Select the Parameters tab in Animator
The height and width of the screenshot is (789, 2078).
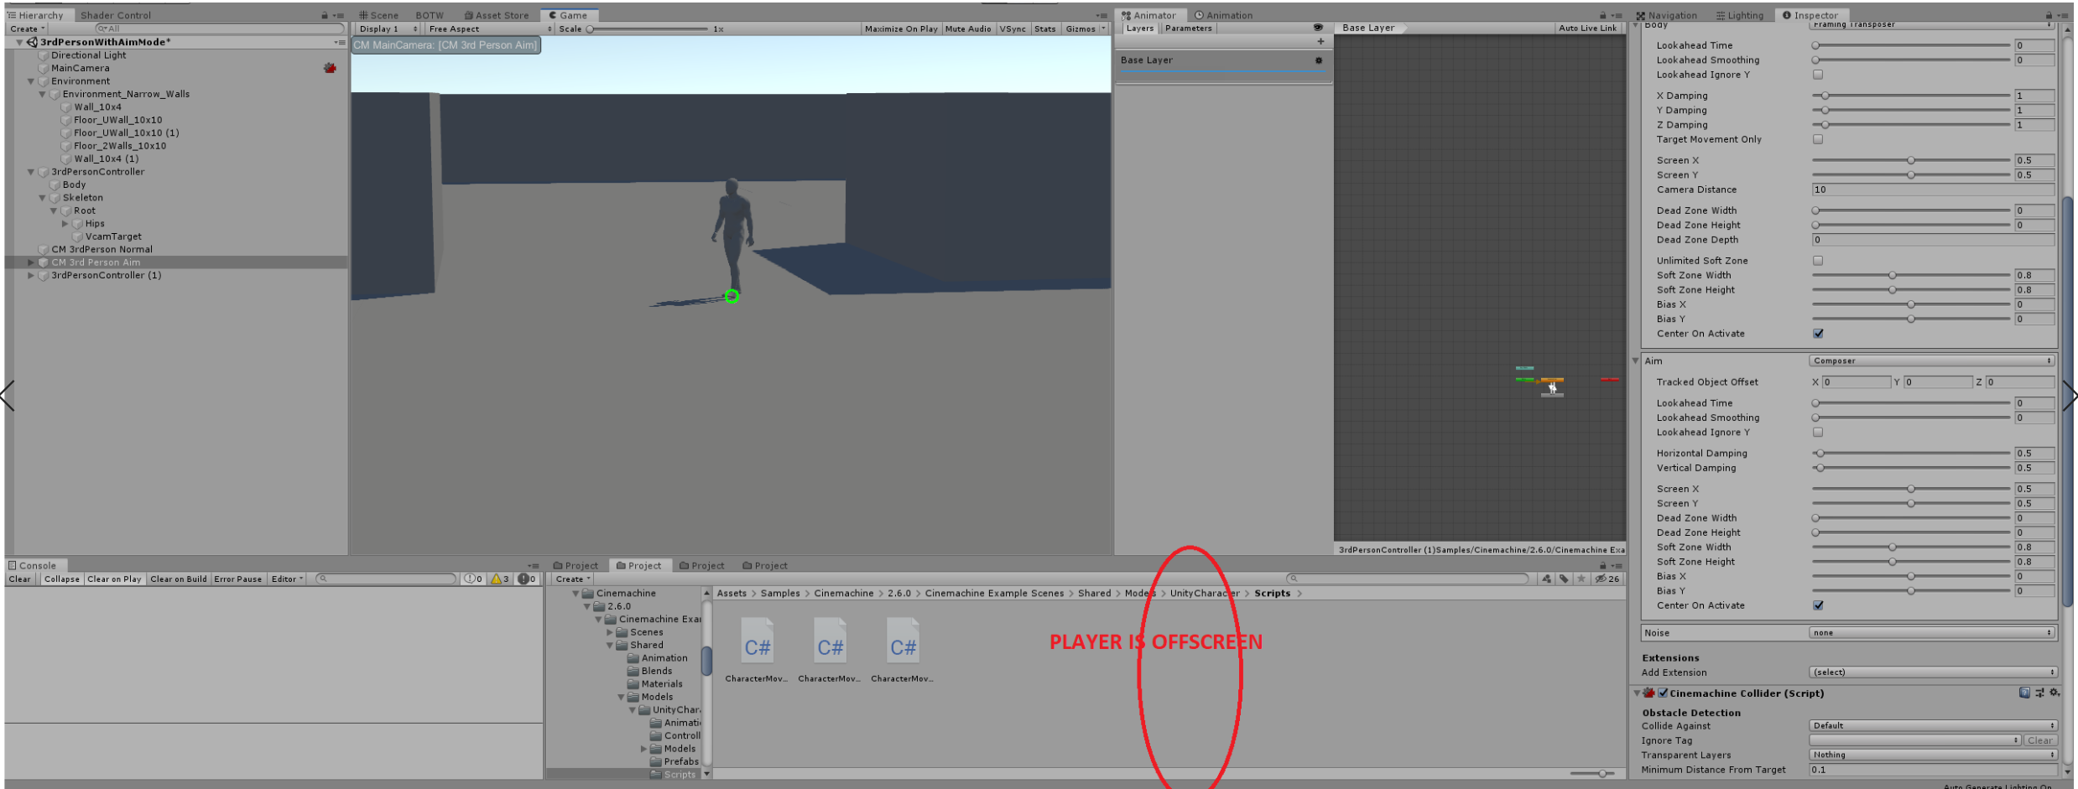[1188, 28]
